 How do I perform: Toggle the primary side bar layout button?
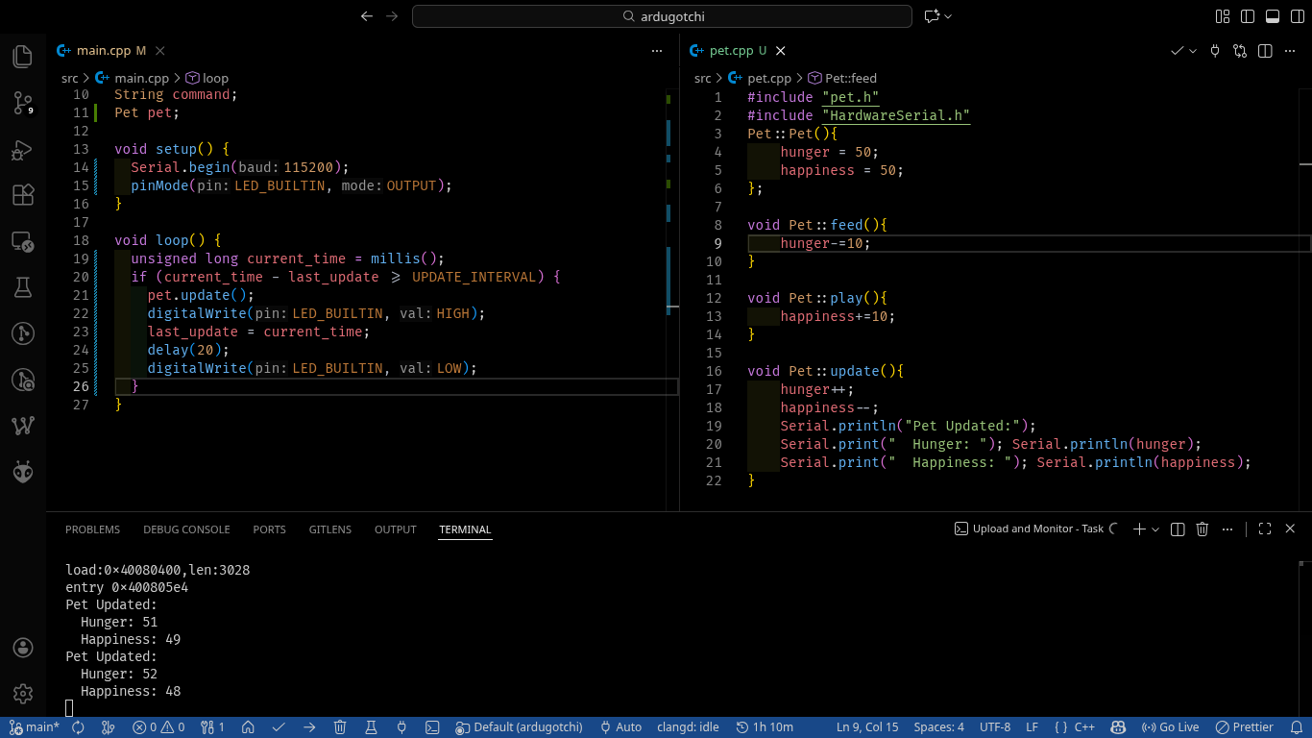pyautogui.click(x=1248, y=16)
